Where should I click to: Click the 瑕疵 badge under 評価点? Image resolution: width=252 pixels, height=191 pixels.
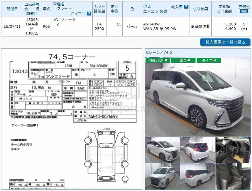(x=244, y=11)
